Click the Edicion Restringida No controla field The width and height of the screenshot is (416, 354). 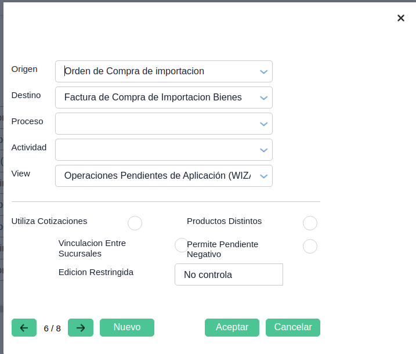(x=229, y=274)
